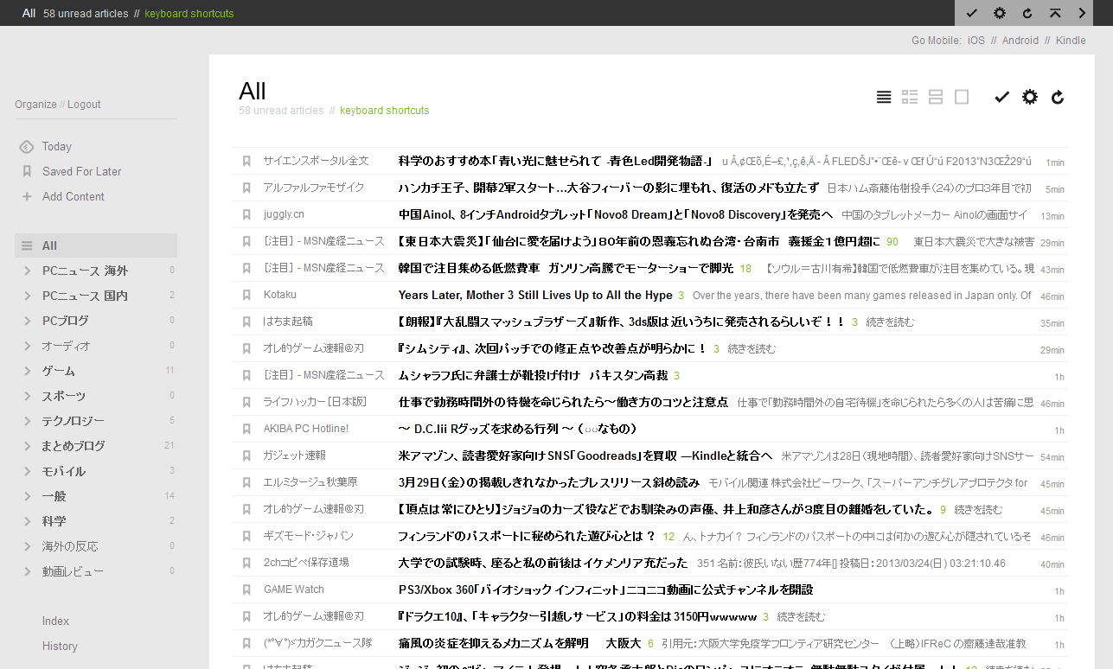Open full articles view layout
Screen dimensions: 1113x669
click(962, 97)
